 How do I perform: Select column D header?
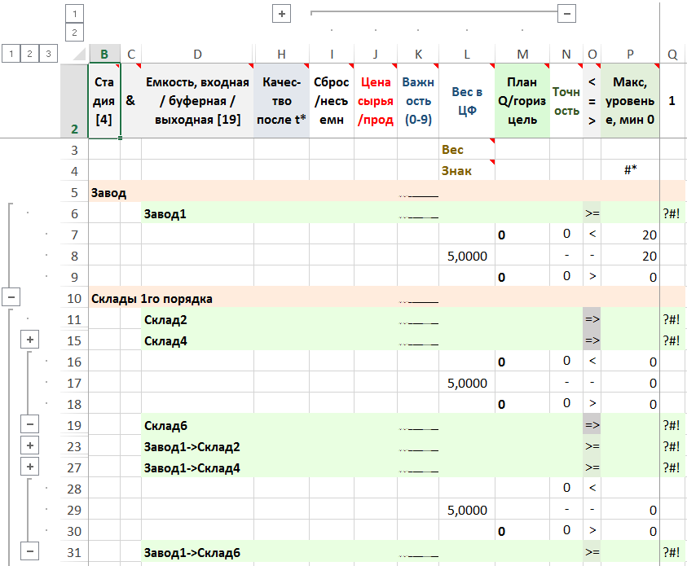pyautogui.click(x=197, y=54)
